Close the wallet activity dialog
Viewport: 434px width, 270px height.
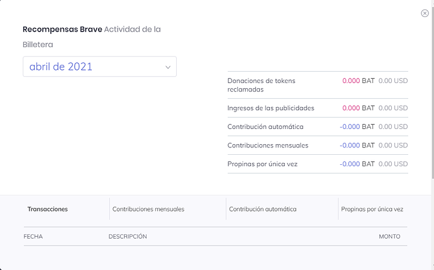coord(425,13)
